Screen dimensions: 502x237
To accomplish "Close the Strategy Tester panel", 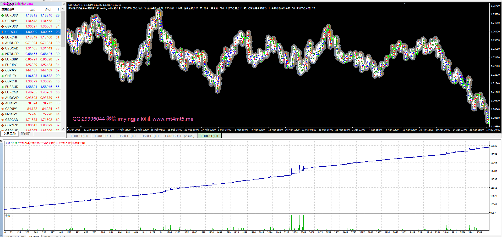I will (x=1, y=141).
